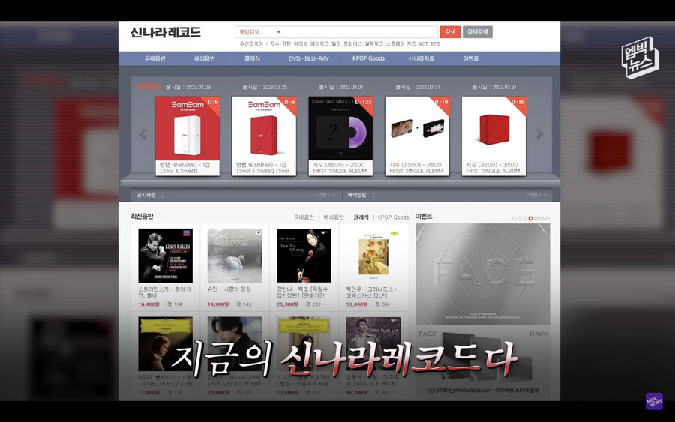Toggle the 예약알림 up-down arrows
Viewport: 675px width, 422px height.
point(373,195)
